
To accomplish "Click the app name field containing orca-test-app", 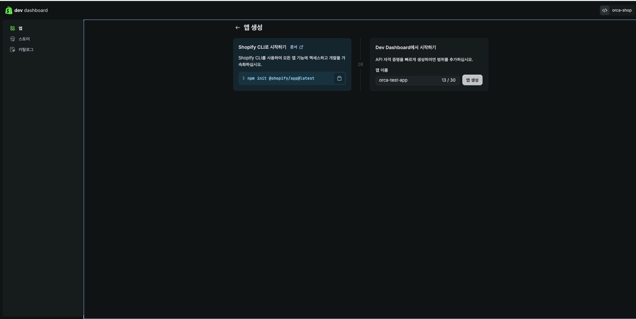I will [417, 80].
